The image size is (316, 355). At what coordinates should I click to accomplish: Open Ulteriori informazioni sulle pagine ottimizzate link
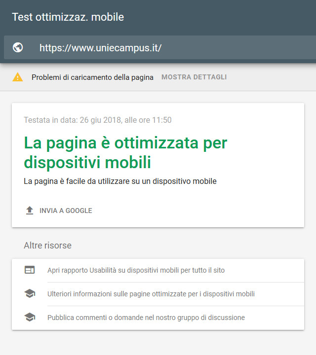pos(158,294)
